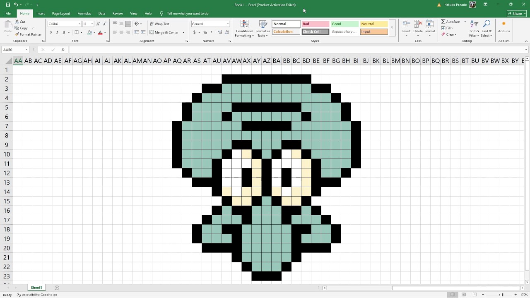This screenshot has width=530, height=298.
Task: Open Sort & Filter menu
Action: tap(475, 28)
